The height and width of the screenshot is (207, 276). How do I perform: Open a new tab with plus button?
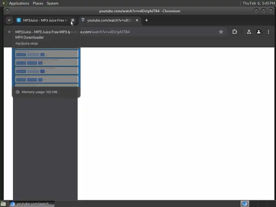click(x=146, y=20)
